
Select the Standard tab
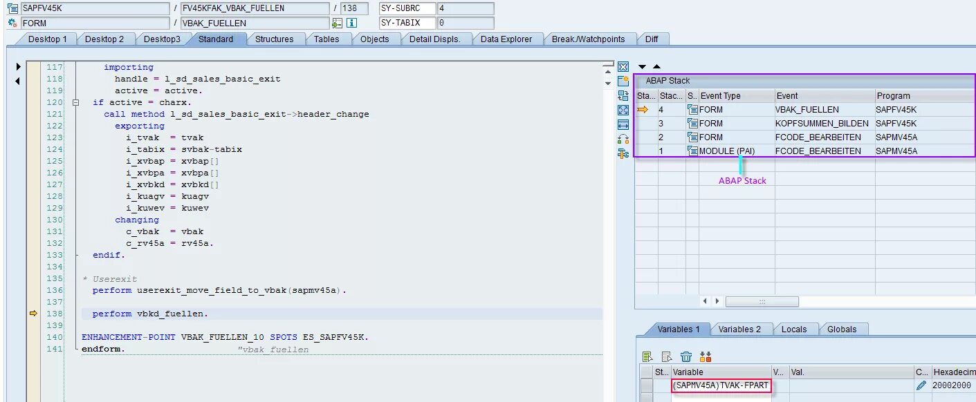[217, 39]
